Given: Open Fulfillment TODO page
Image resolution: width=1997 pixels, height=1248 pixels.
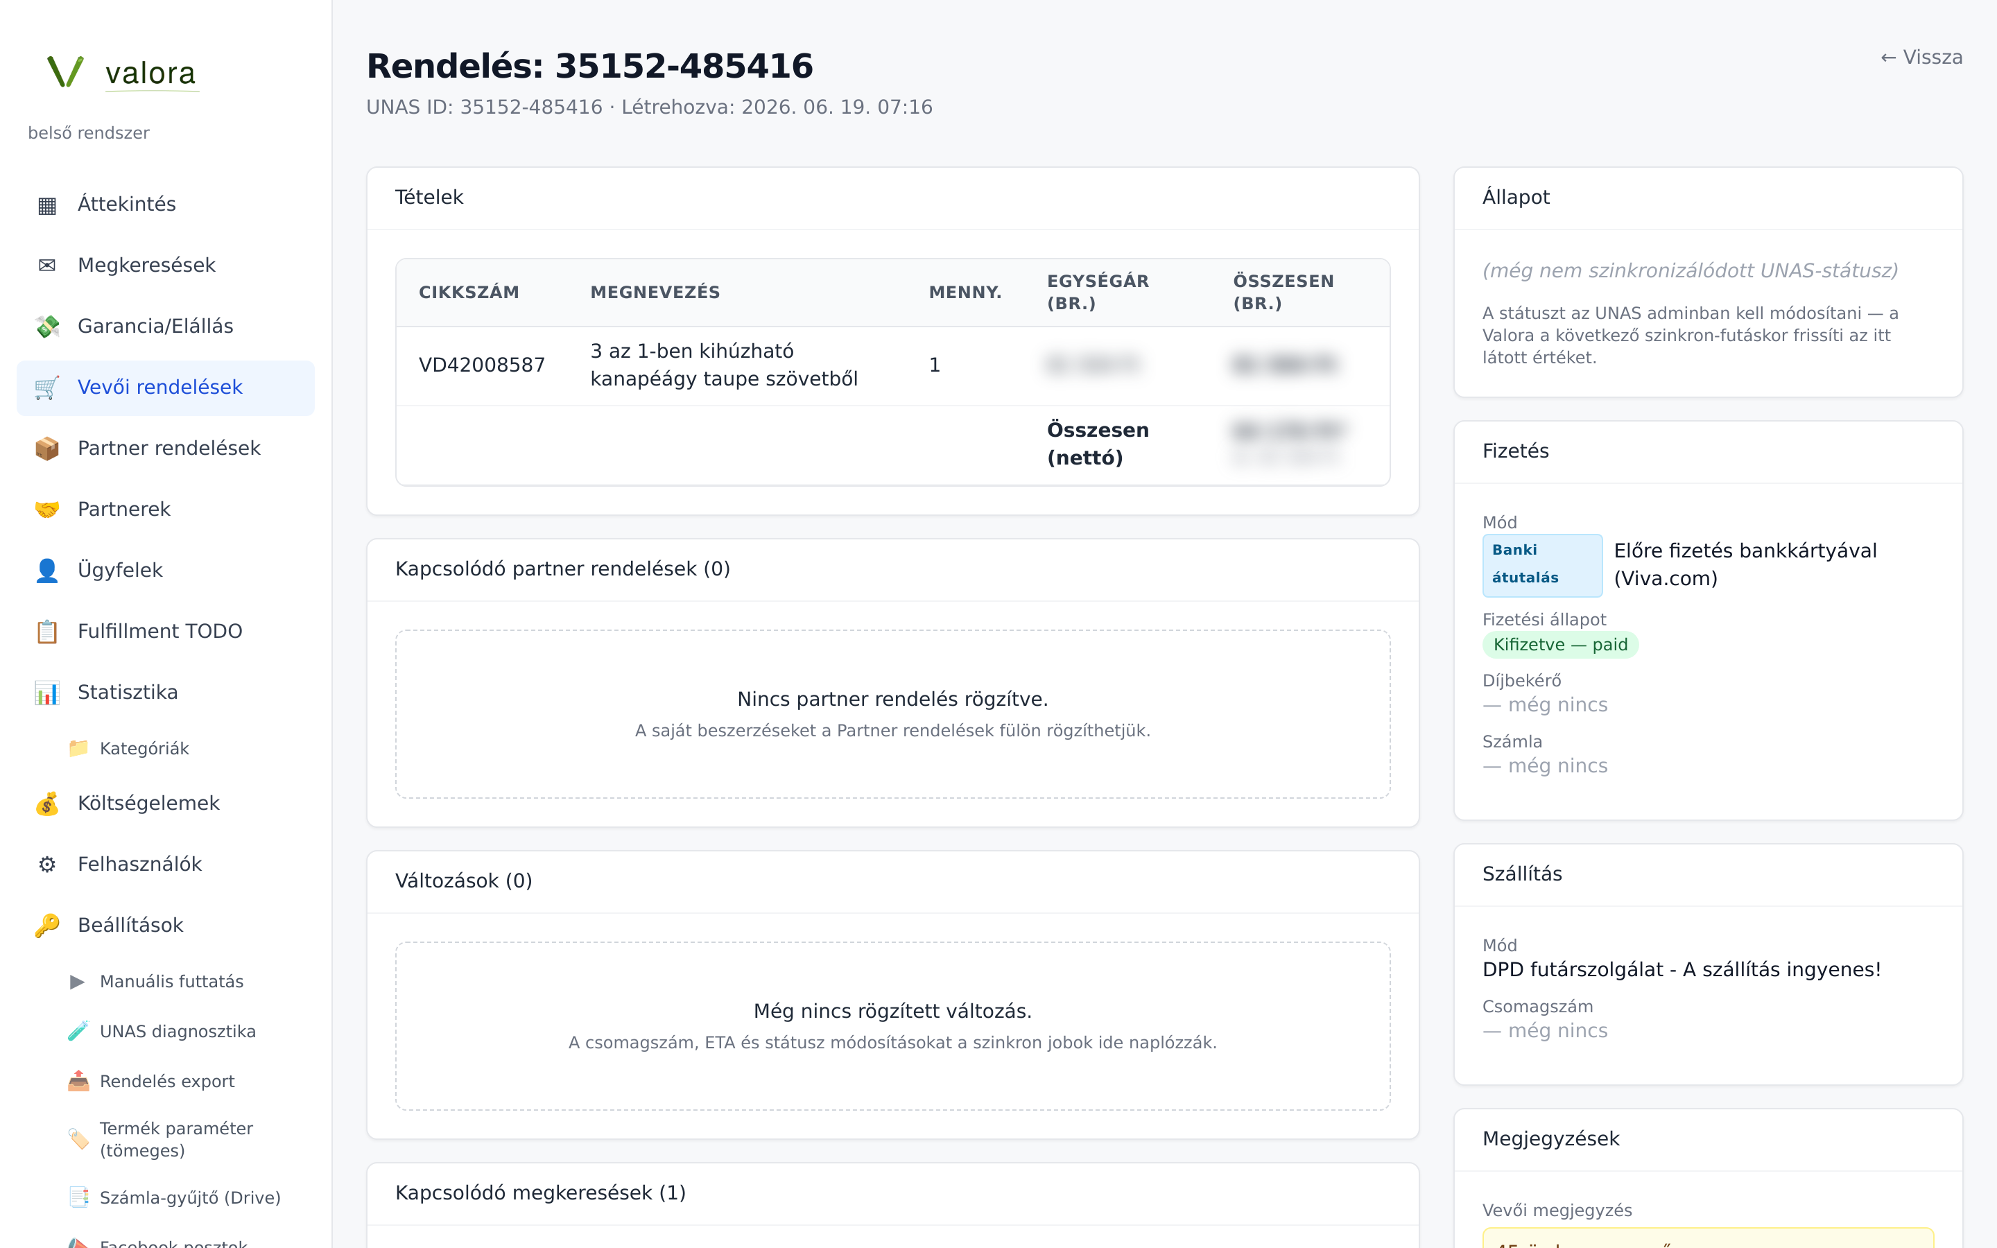Looking at the screenshot, I should click(165, 632).
